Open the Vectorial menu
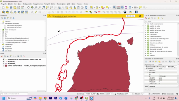Viewport: 179px width, 101px height. coord(47,4)
